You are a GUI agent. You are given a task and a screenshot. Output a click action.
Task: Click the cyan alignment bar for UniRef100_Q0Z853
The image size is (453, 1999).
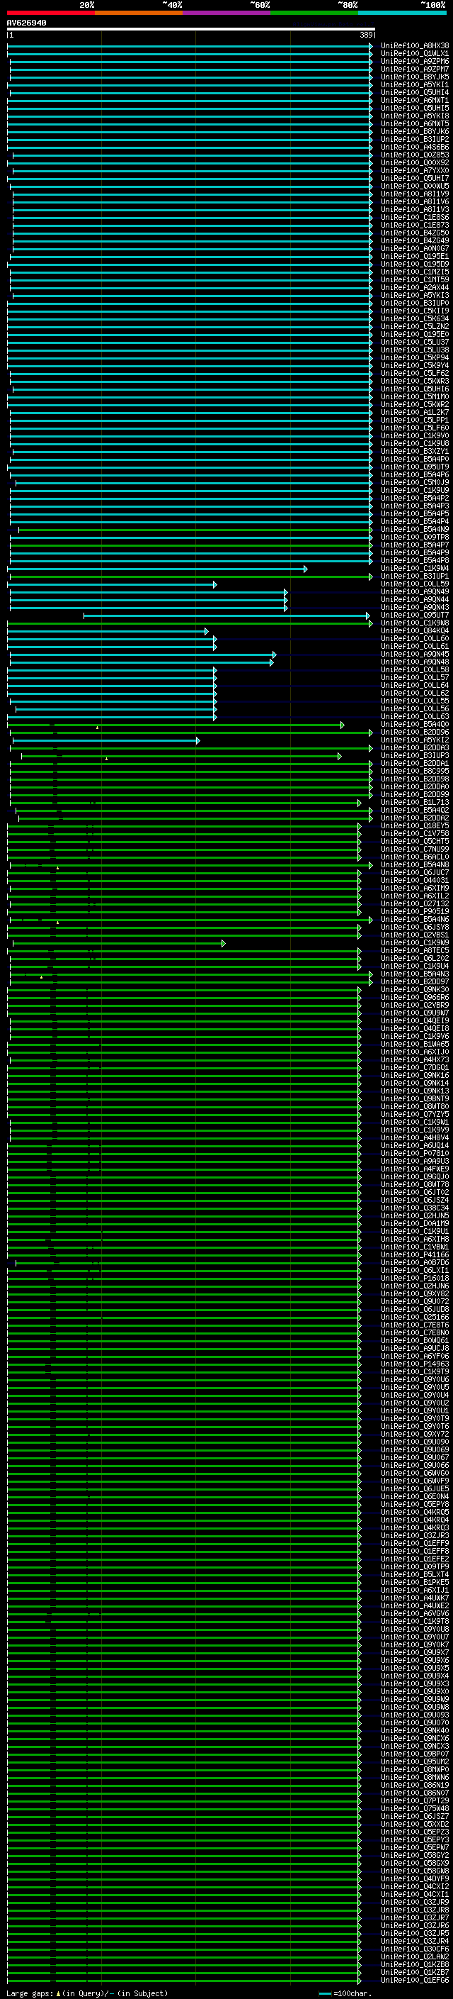tap(193, 155)
